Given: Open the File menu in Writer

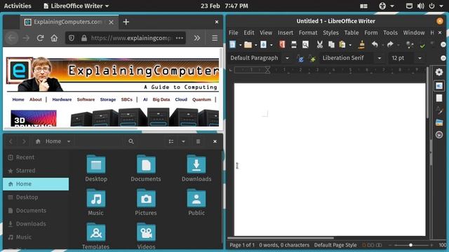Looking at the screenshot, I should coord(234,33).
